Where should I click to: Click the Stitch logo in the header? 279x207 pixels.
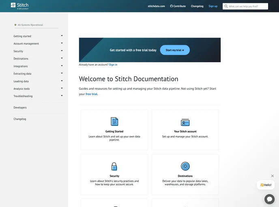[19, 6]
